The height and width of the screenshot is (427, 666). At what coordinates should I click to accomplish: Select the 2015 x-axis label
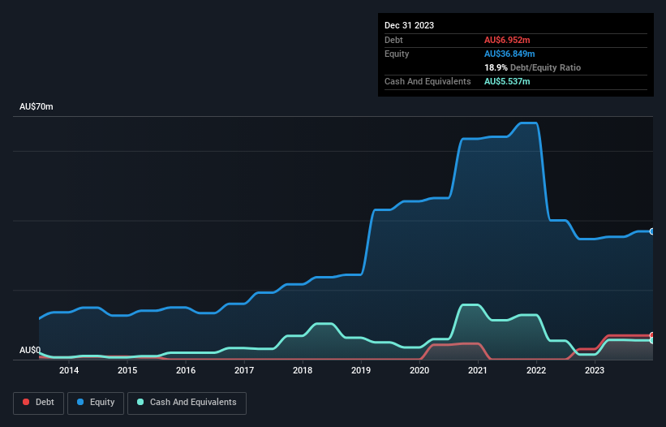point(127,370)
